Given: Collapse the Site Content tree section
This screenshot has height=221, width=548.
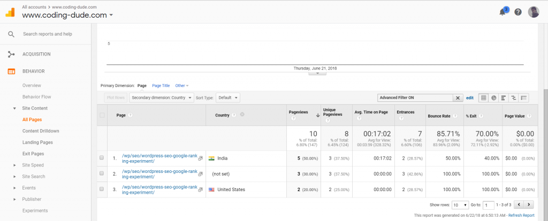Looking at the screenshot, I should [x=14, y=108].
